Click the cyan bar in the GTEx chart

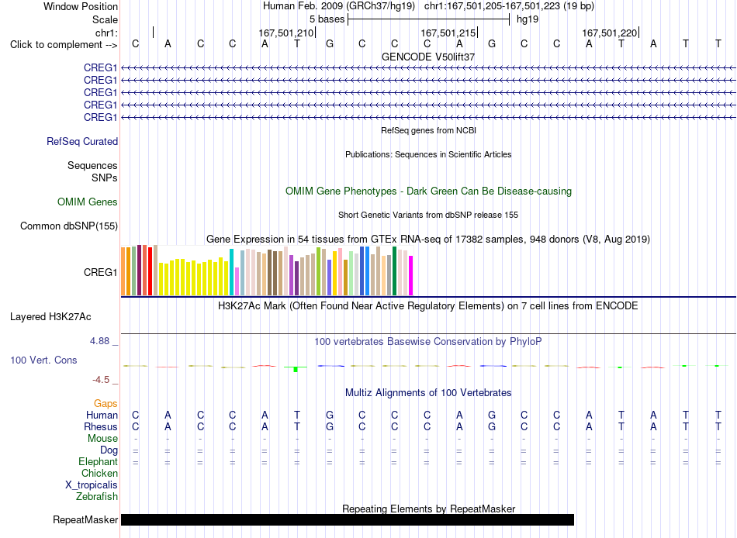[x=232, y=272]
